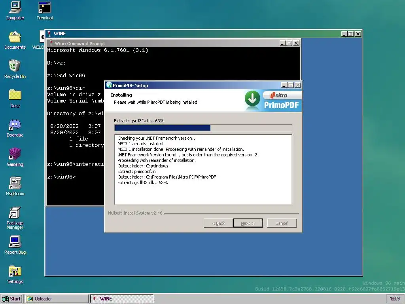The height and width of the screenshot is (304, 405).
Task: Minimize the Wine Command Prompt window
Action: coord(282,43)
